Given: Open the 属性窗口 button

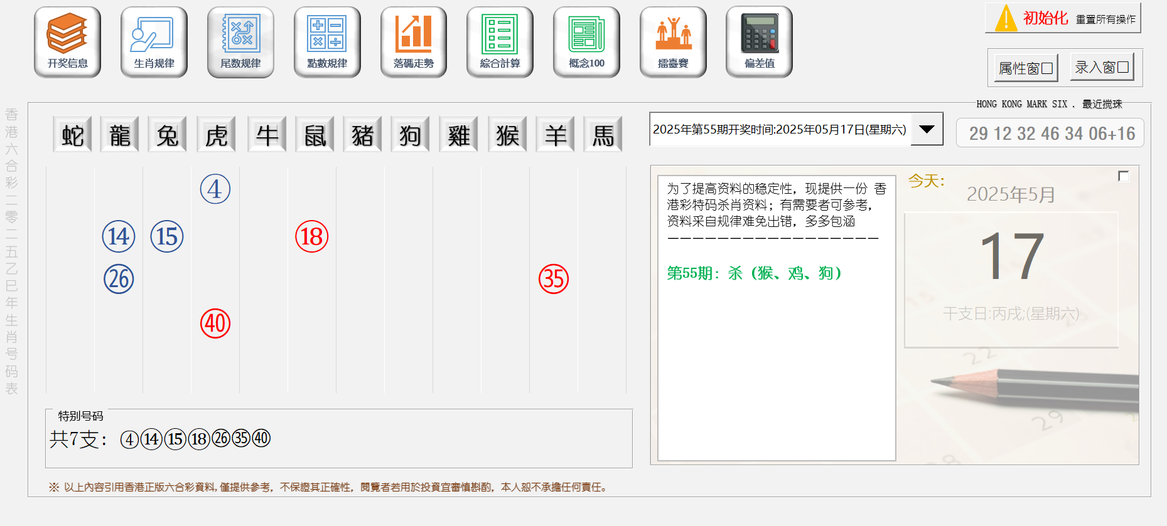Looking at the screenshot, I should 1026,68.
